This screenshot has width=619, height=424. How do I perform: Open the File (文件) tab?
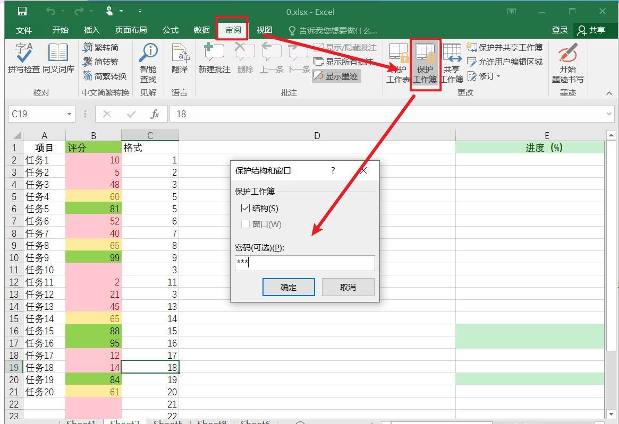point(24,30)
